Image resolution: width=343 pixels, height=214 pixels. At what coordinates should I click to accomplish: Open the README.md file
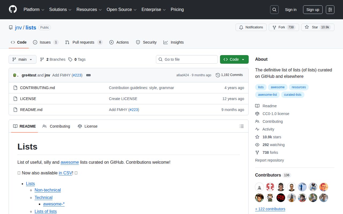(31, 110)
